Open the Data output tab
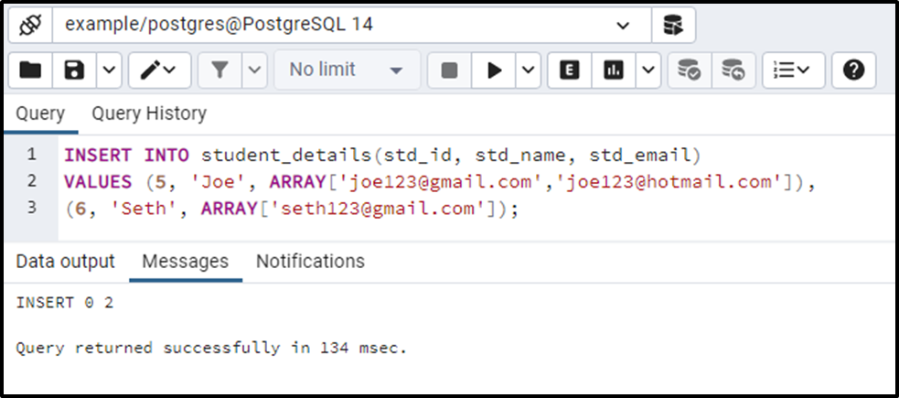Screen dimensions: 899x398 [65, 262]
